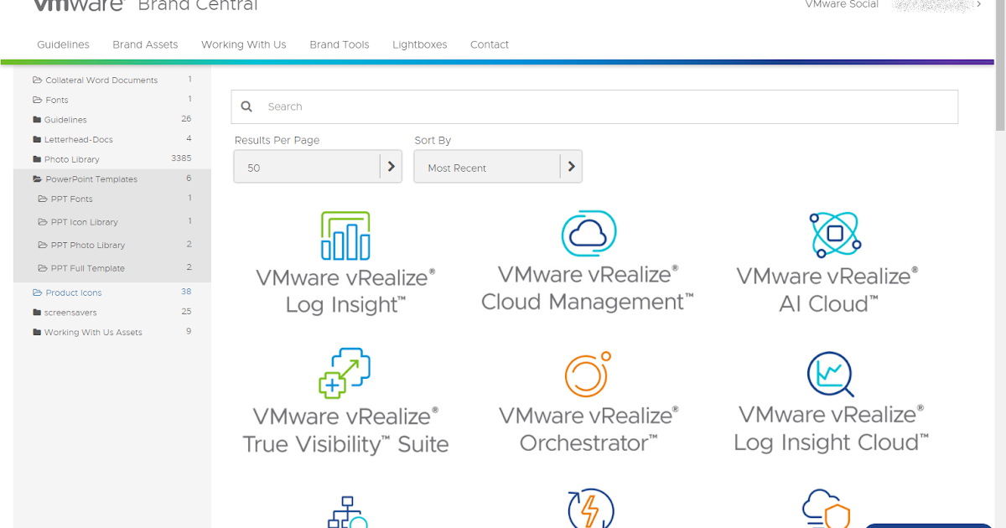Click the folder icon beside Letterhead-Docs

click(x=37, y=139)
